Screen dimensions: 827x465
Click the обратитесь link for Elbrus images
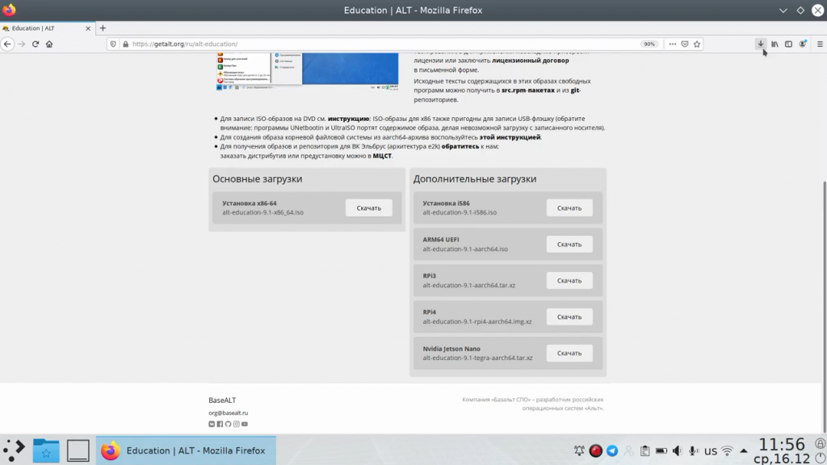pos(460,146)
